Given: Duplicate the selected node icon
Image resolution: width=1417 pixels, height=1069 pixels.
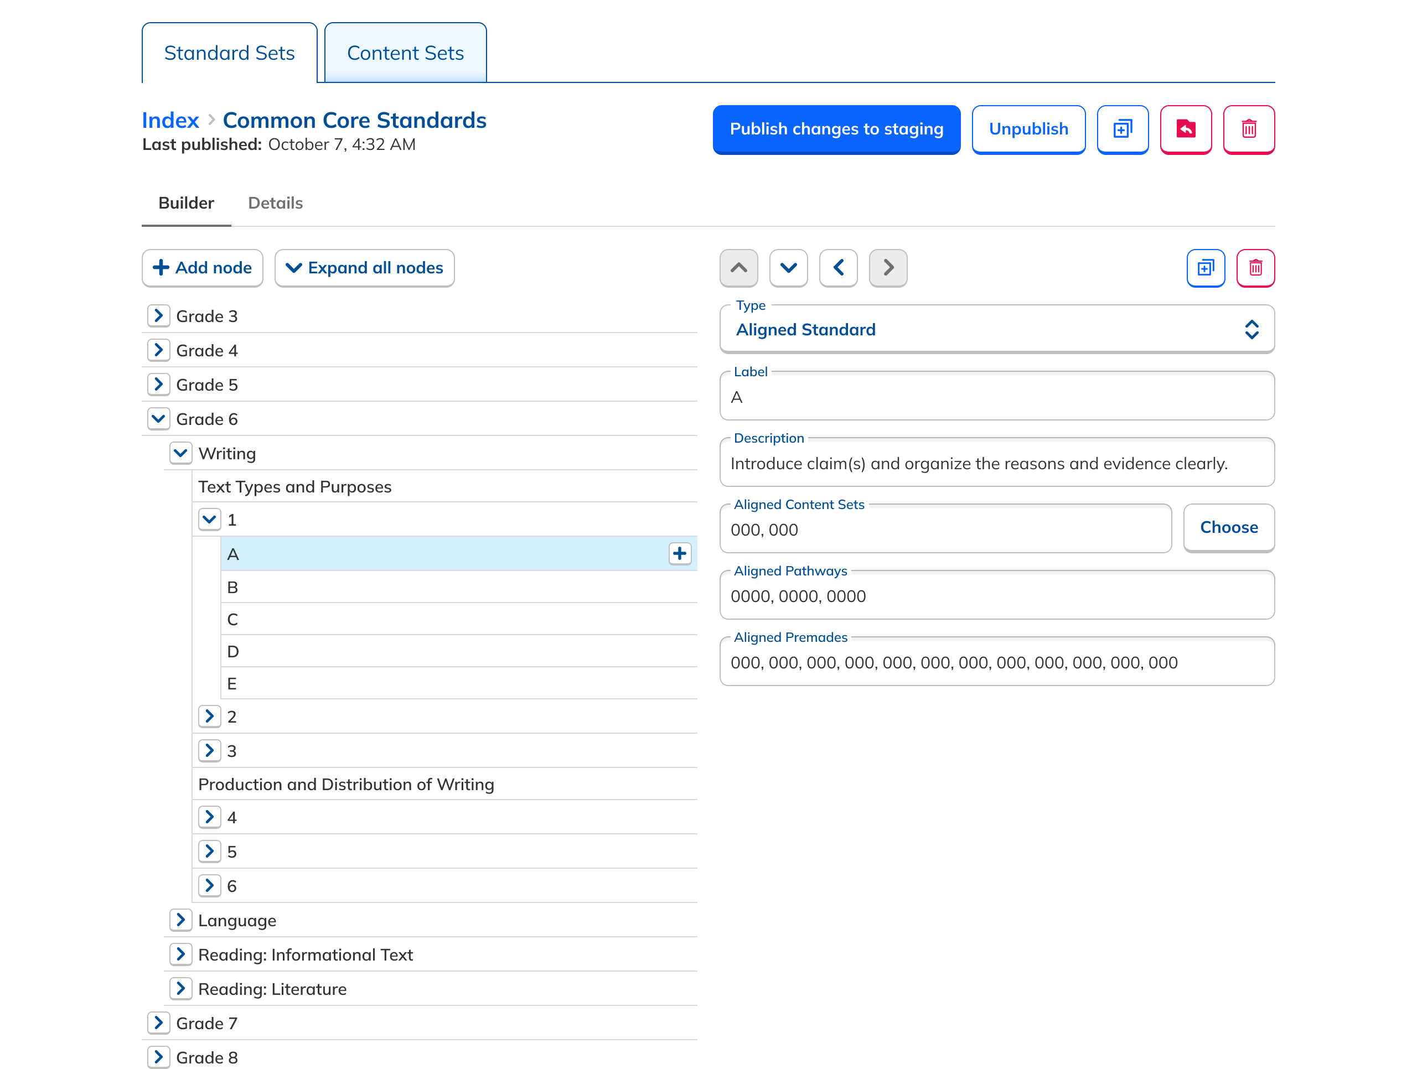Looking at the screenshot, I should pyautogui.click(x=1205, y=267).
